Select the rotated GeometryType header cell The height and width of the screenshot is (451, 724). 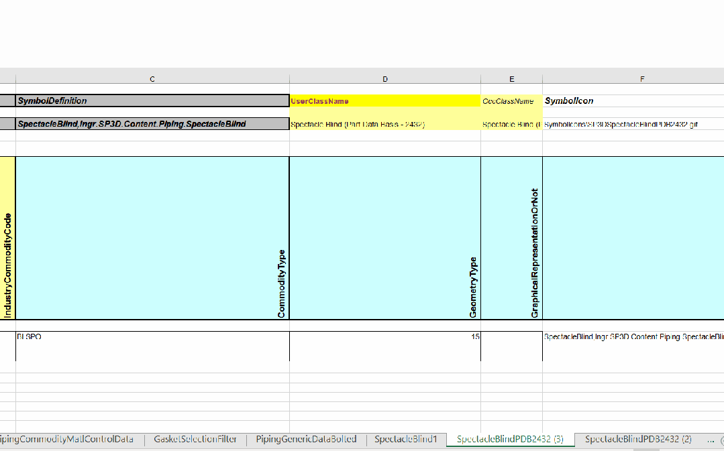385,238
